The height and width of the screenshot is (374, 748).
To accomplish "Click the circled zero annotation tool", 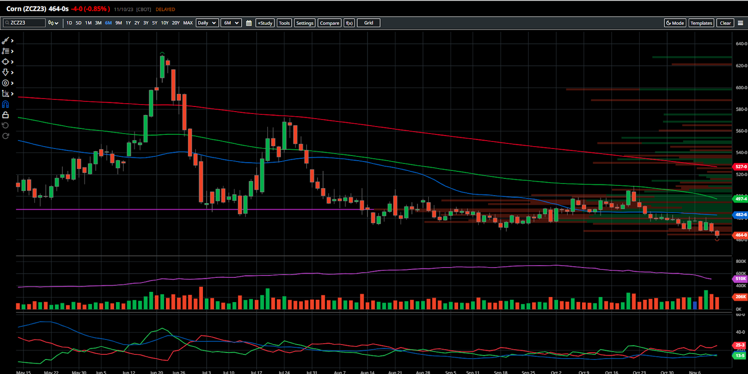I will point(6,83).
